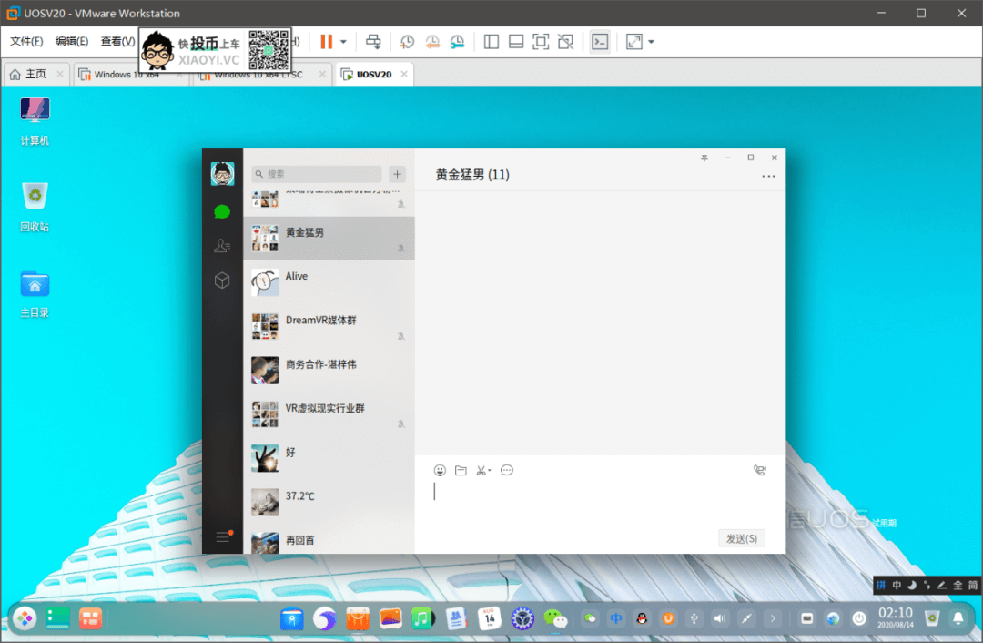Toggle the VMware console view button

click(x=600, y=42)
